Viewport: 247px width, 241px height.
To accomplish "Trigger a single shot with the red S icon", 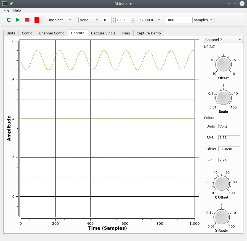I will click(x=36, y=20).
